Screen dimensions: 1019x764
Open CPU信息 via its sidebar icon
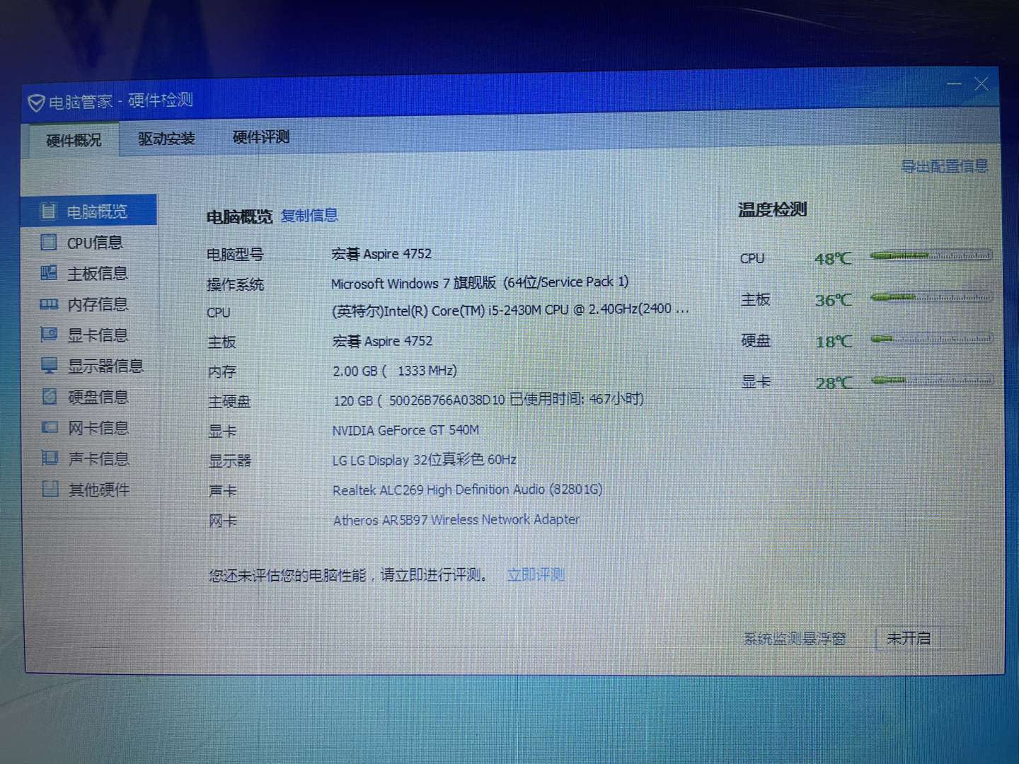pos(49,242)
